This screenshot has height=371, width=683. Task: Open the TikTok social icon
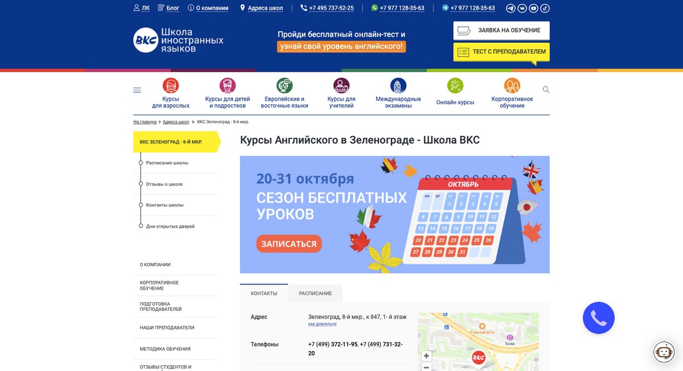[545, 8]
